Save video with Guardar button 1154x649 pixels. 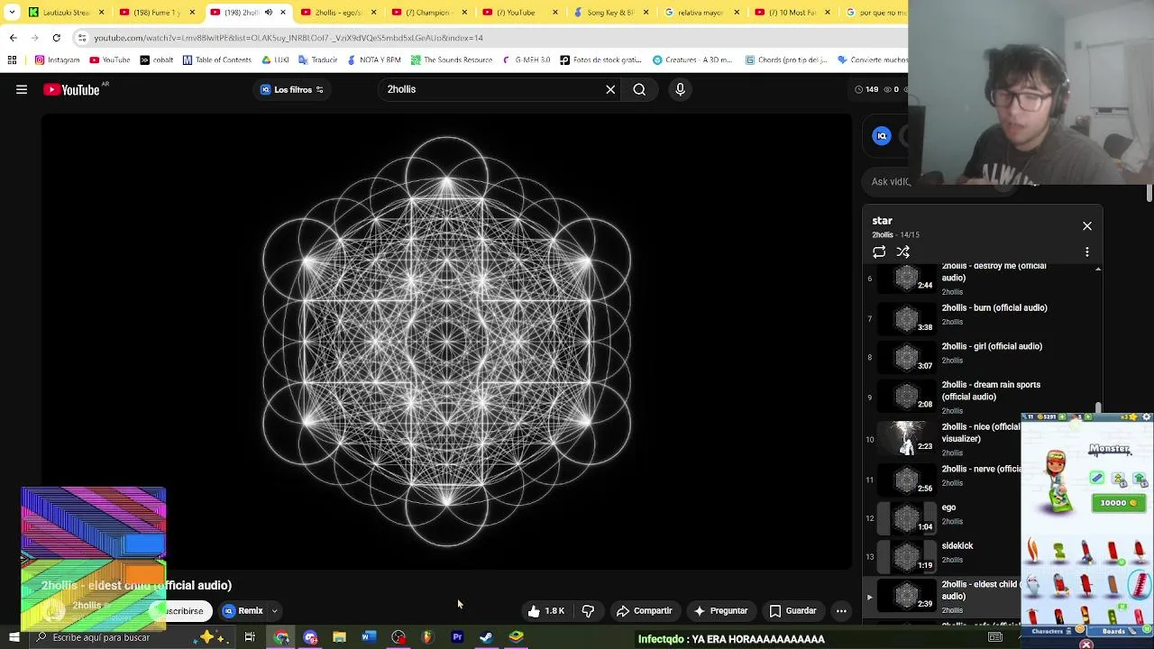click(792, 611)
